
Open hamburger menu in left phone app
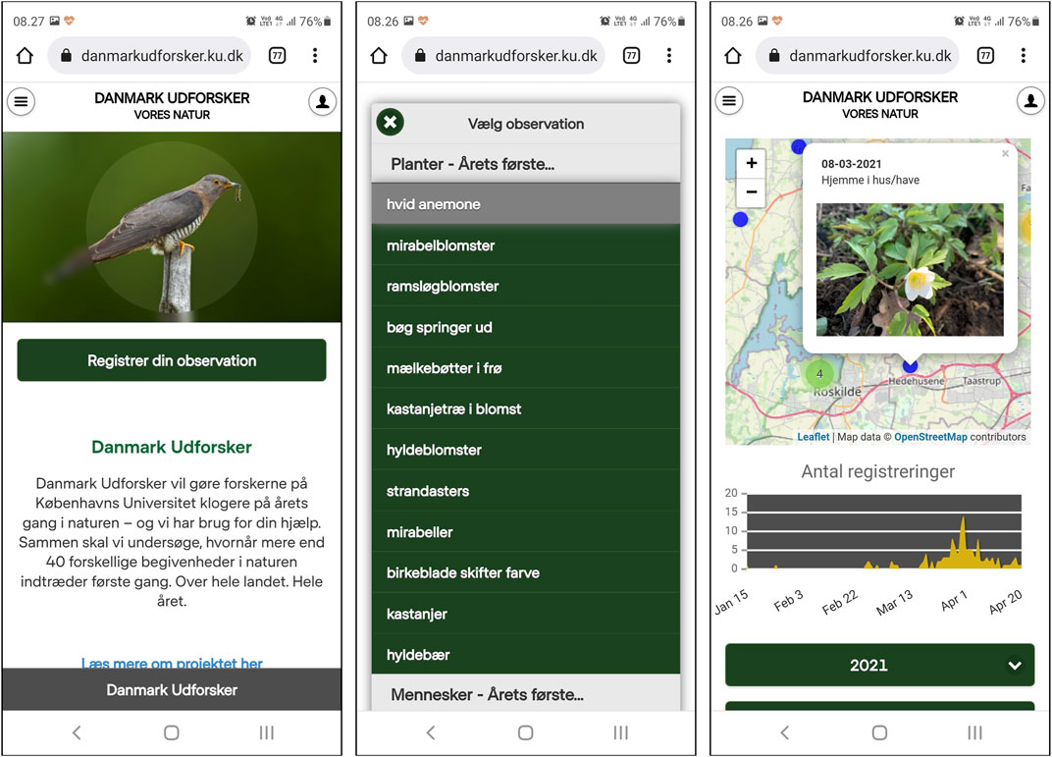pos(22,102)
